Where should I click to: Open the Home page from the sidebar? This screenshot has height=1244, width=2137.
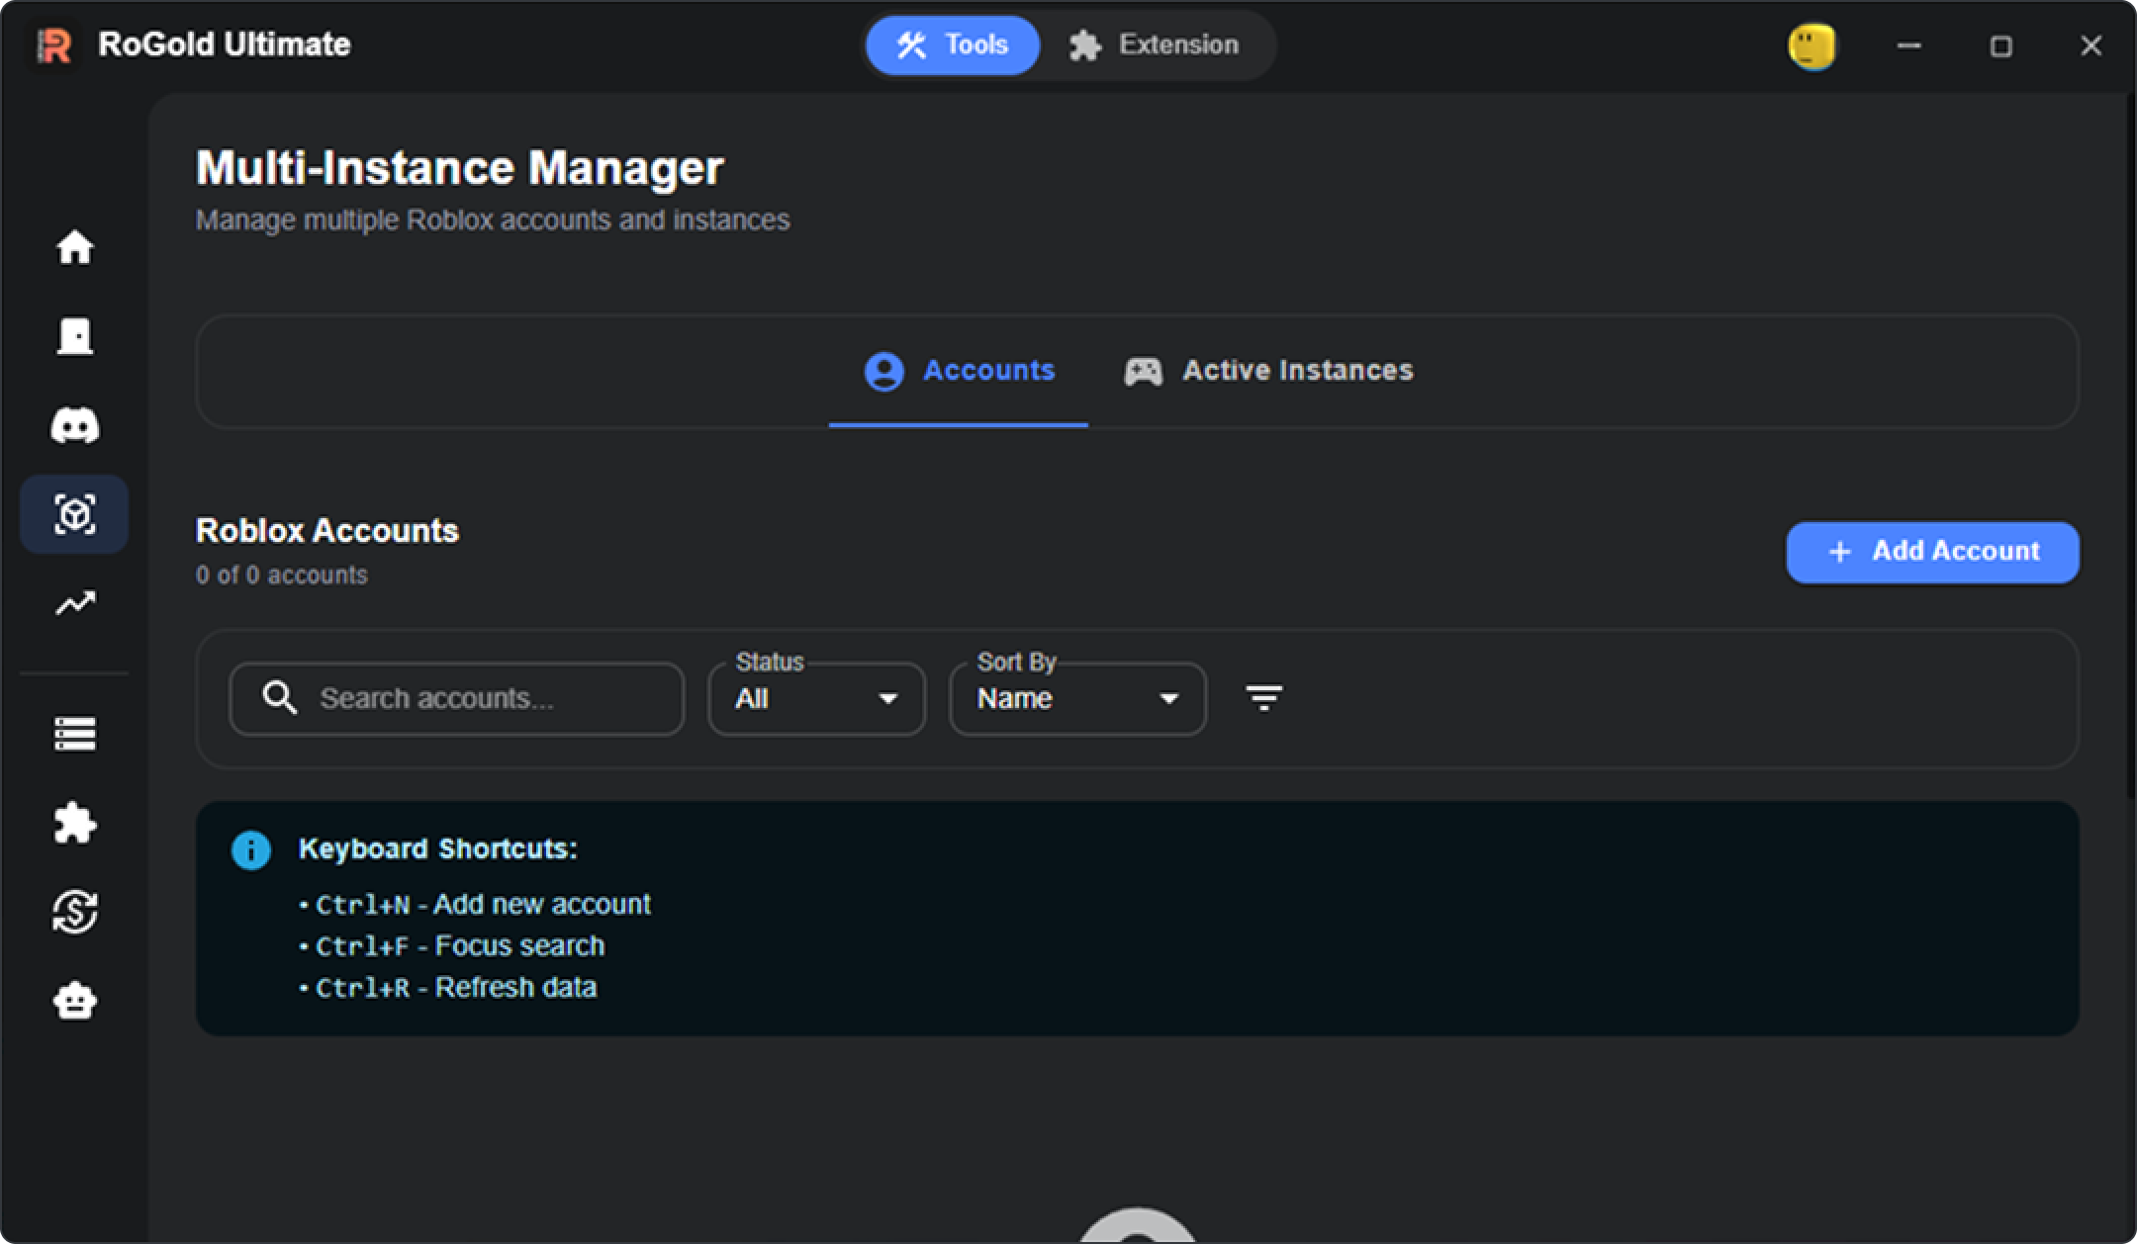coord(74,247)
